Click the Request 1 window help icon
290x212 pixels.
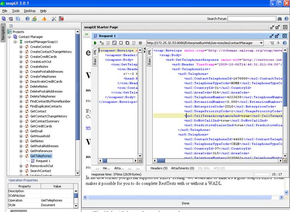click(284, 43)
